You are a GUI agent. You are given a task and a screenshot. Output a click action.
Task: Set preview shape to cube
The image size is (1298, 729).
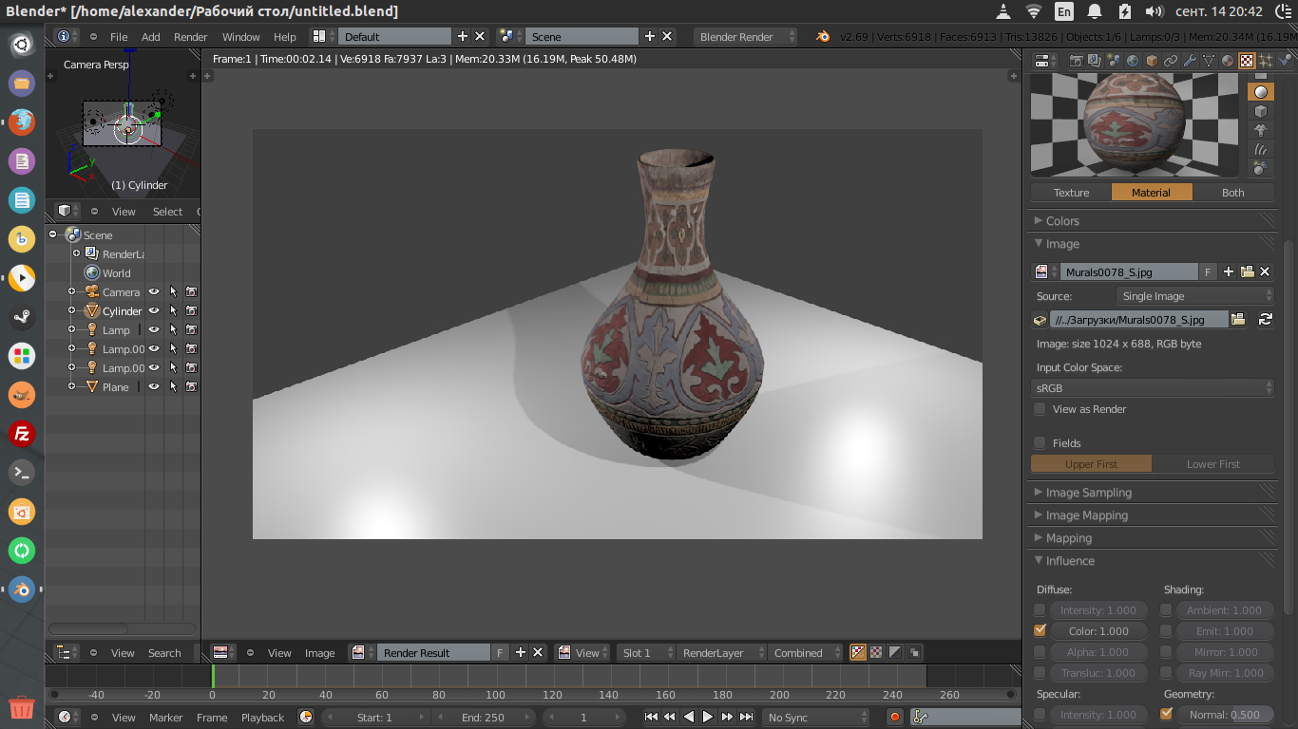1261,111
